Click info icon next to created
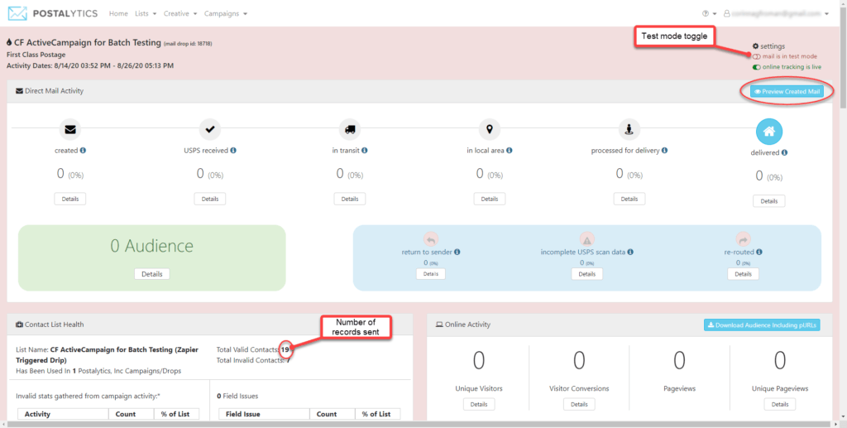This screenshot has height=428, width=847. click(83, 150)
